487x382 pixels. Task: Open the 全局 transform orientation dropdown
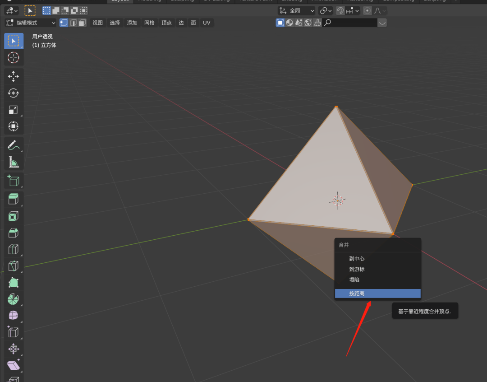pos(297,11)
